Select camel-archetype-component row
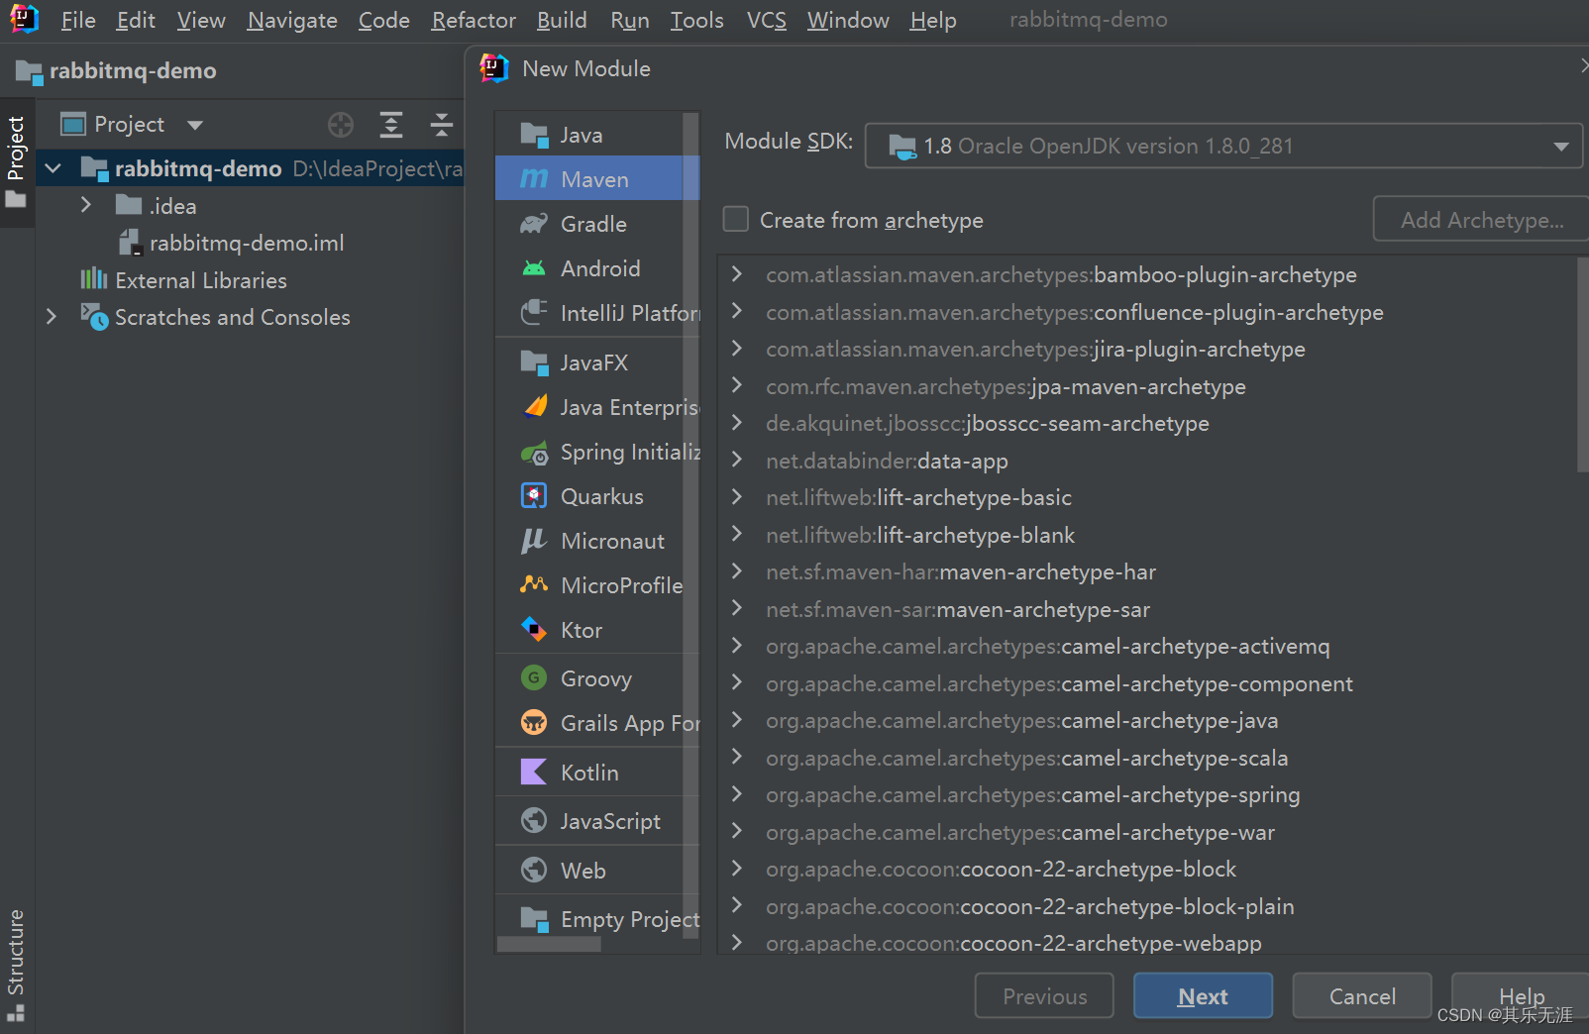 pos(1149,683)
